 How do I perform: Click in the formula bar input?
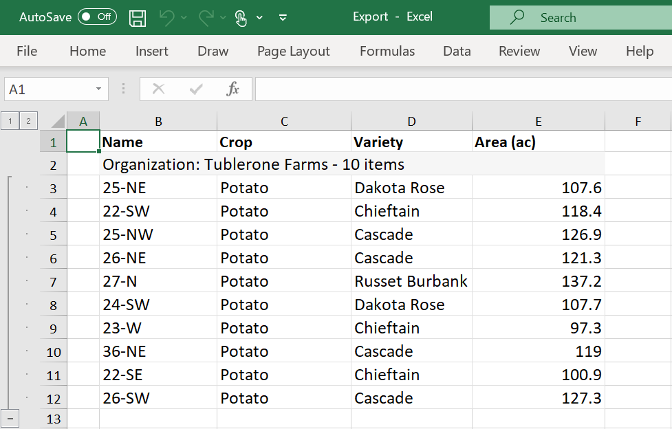coord(464,89)
